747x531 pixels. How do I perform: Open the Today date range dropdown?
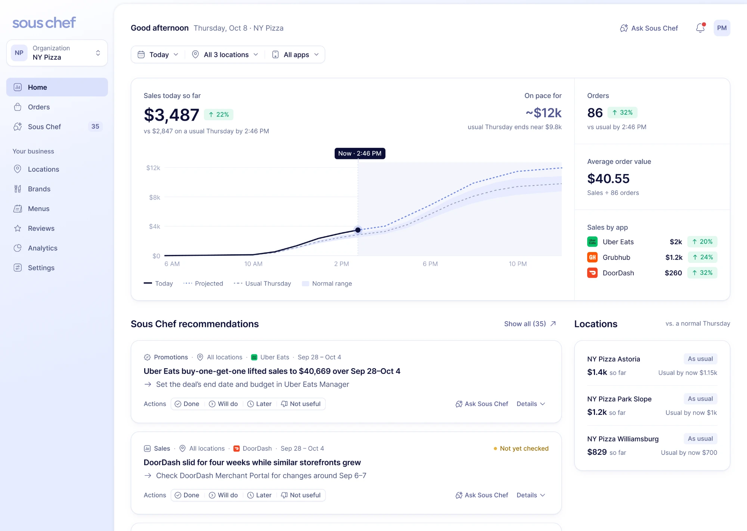click(158, 55)
